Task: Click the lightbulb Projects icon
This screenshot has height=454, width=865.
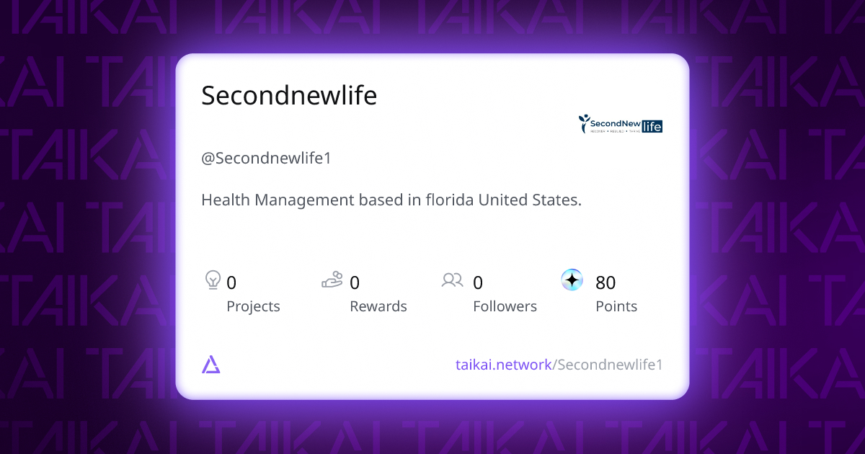Action: pyautogui.click(x=213, y=280)
